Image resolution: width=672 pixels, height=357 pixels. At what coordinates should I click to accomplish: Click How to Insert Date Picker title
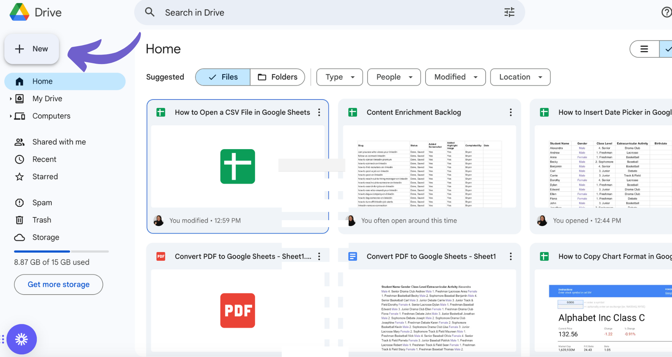click(x=615, y=112)
